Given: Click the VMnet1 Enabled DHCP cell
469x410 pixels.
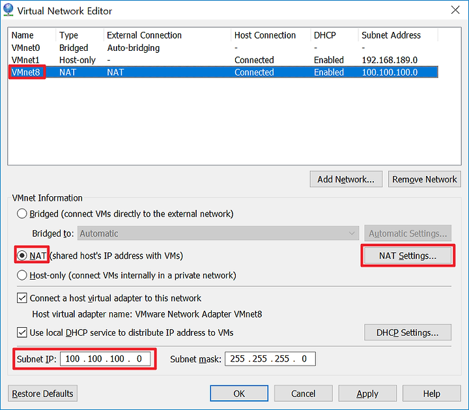Looking at the screenshot, I should click(x=329, y=60).
